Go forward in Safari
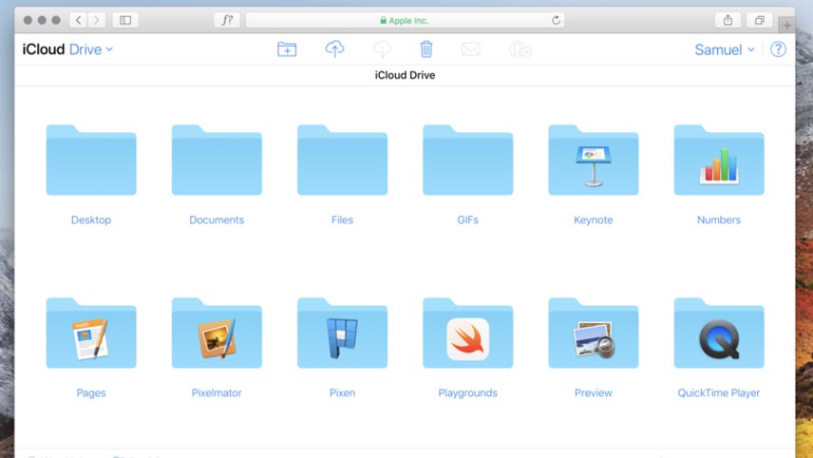Image resolution: width=813 pixels, height=458 pixels. (x=97, y=20)
